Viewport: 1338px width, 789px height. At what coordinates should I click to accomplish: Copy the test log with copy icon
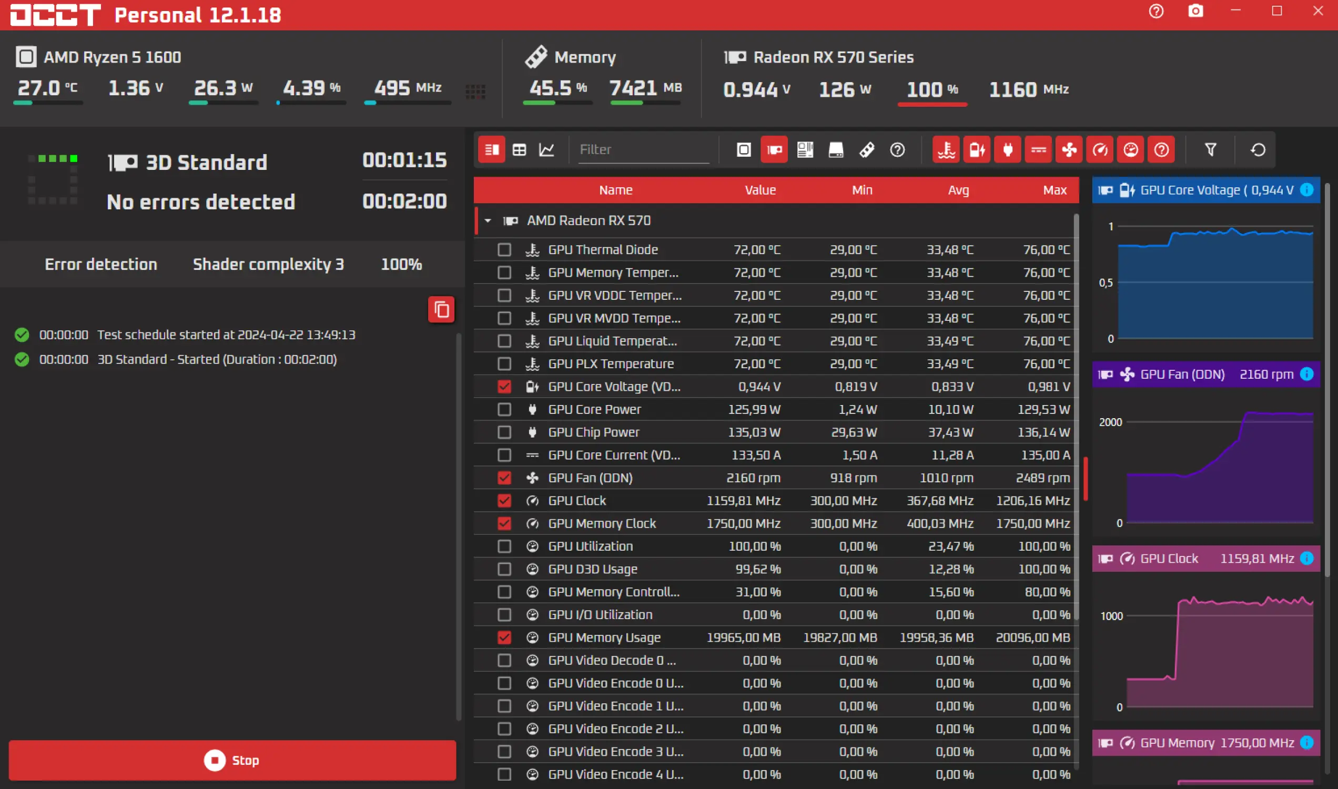click(x=441, y=309)
